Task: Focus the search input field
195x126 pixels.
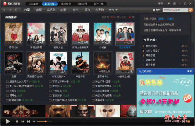Action: (175, 10)
